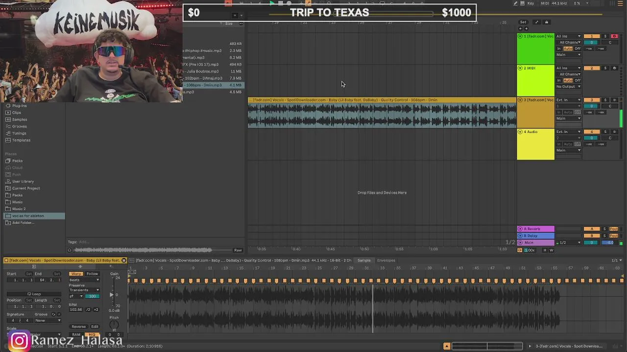Open track 3 Ext. In input dropdown
Screen dimensions: 627x352
click(x=568, y=100)
